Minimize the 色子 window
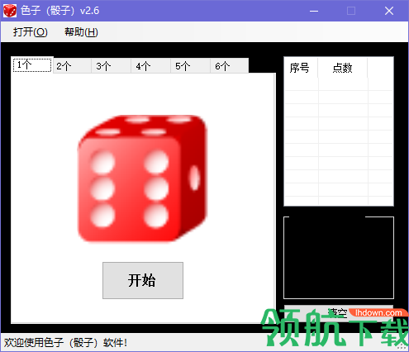The image size is (409, 352). (x=314, y=11)
